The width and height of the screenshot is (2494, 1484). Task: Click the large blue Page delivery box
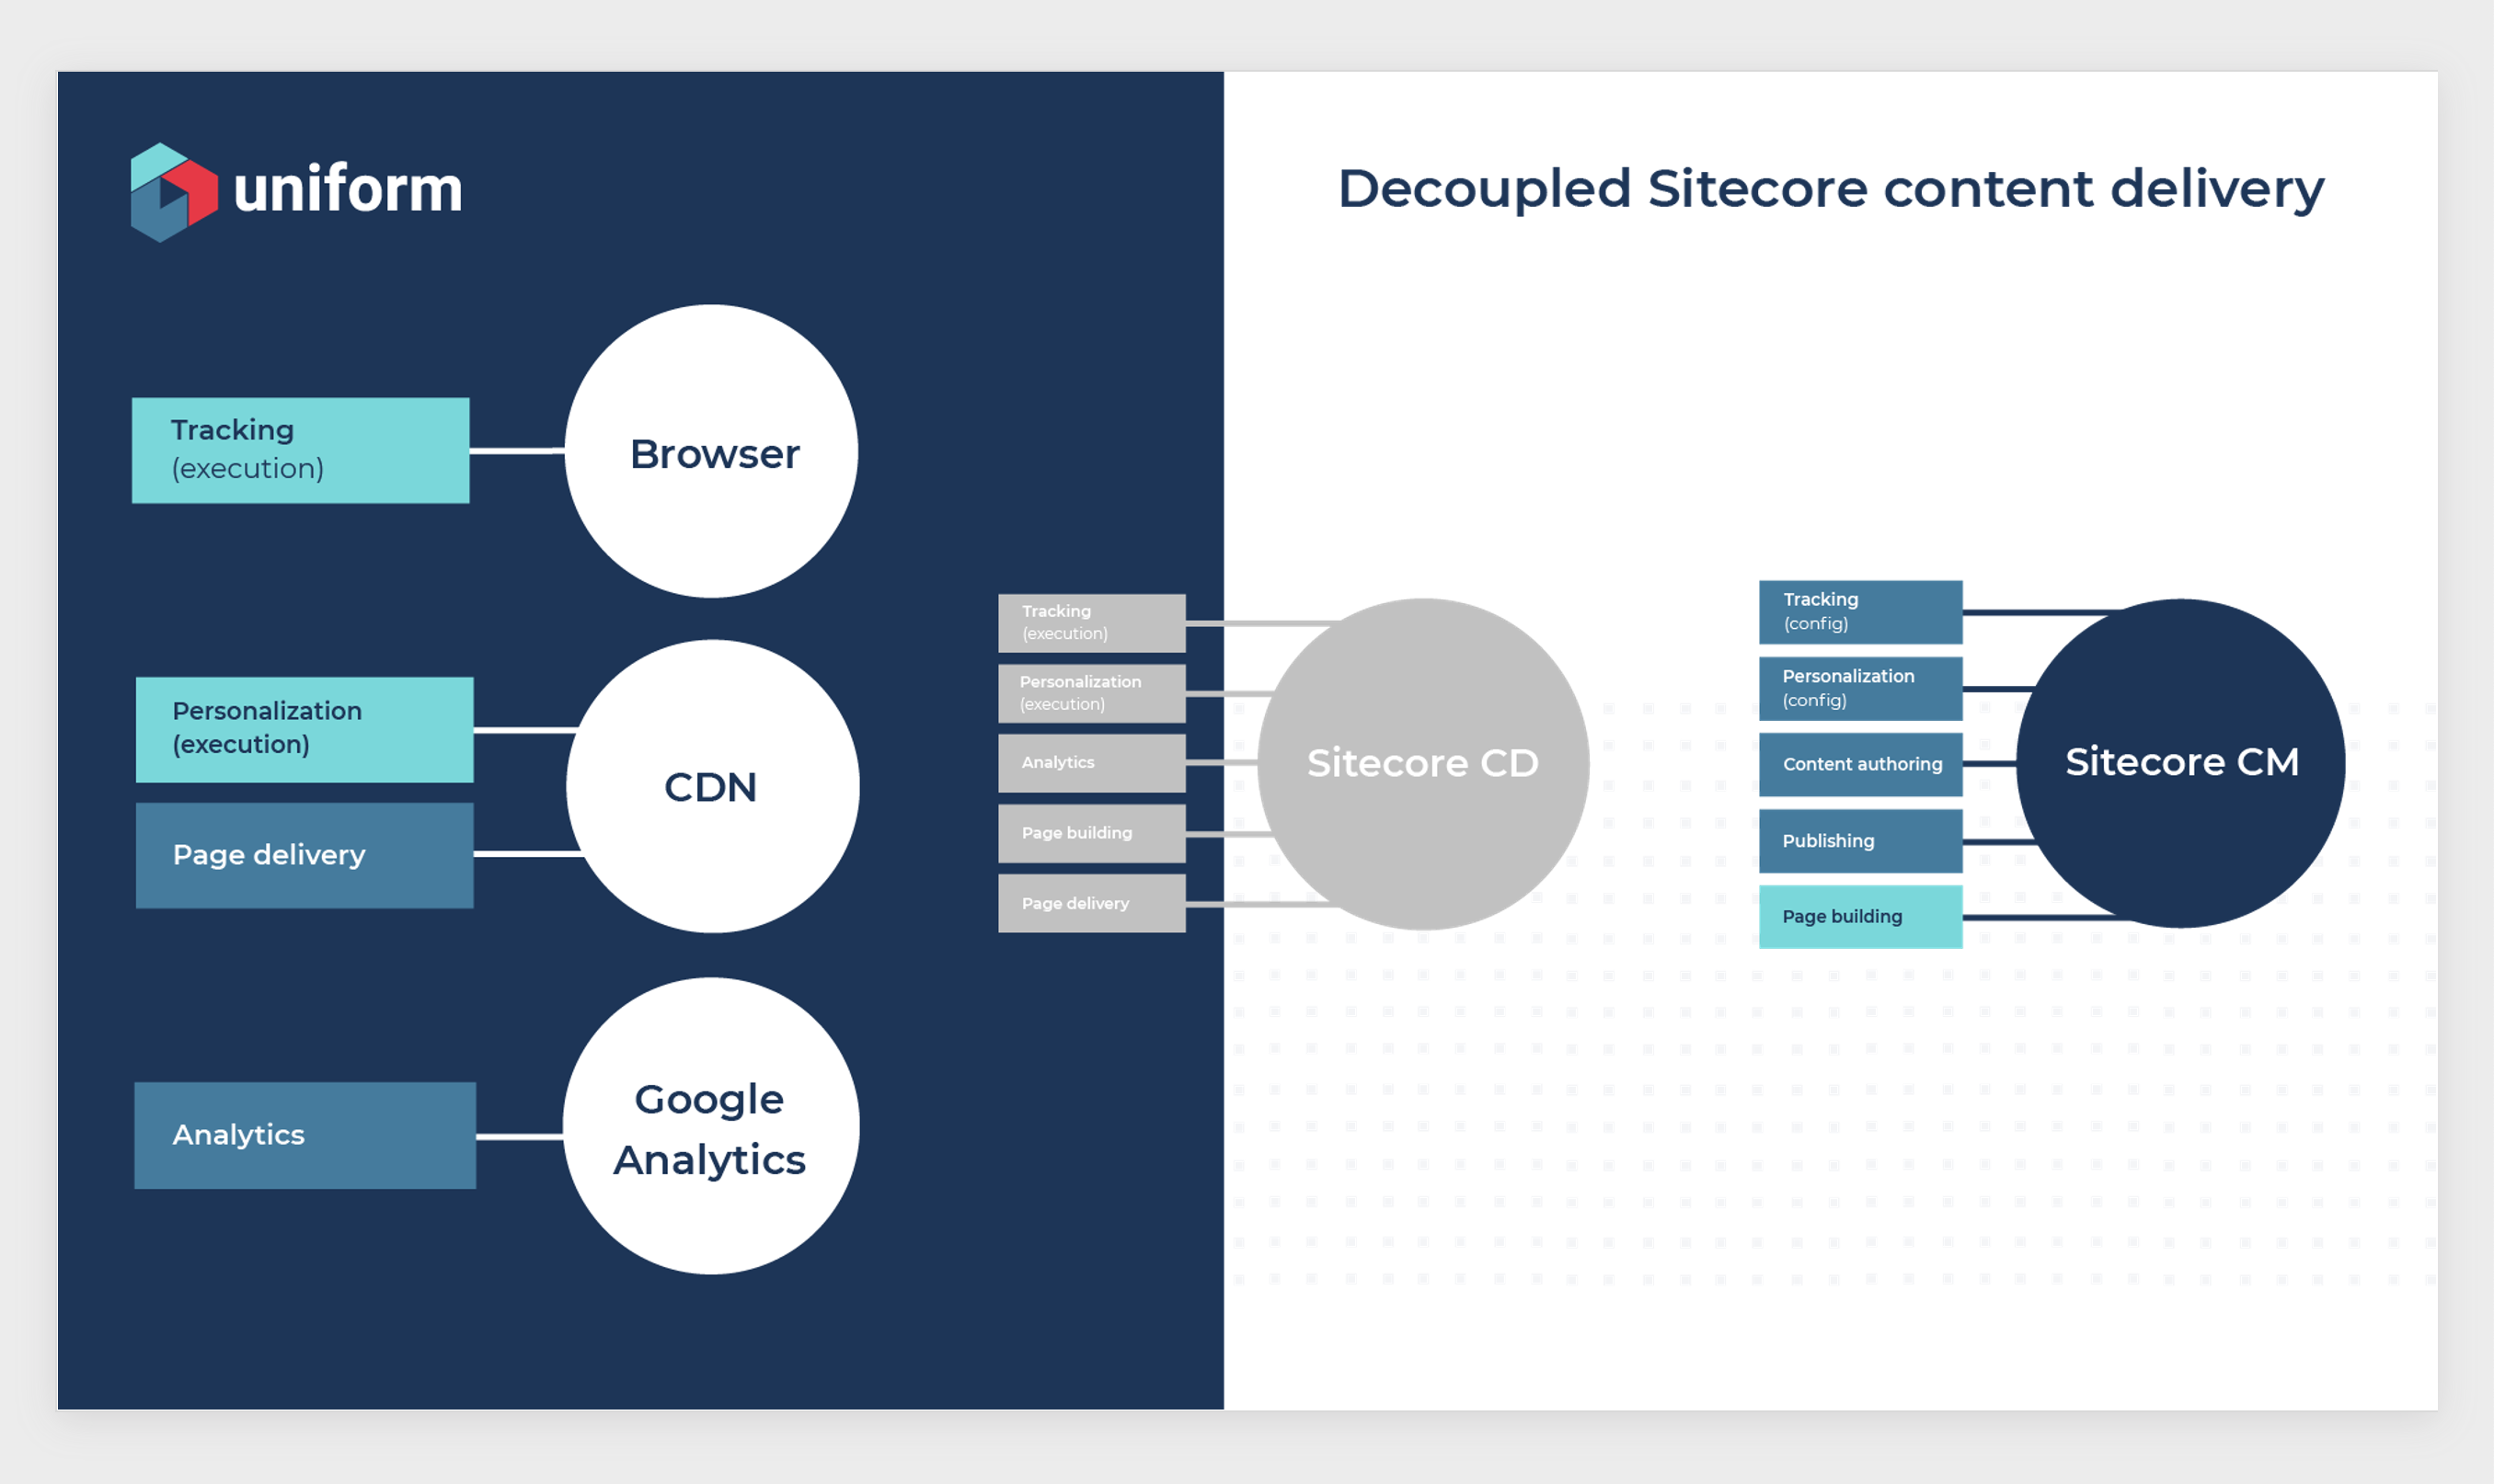click(x=305, y=855)
